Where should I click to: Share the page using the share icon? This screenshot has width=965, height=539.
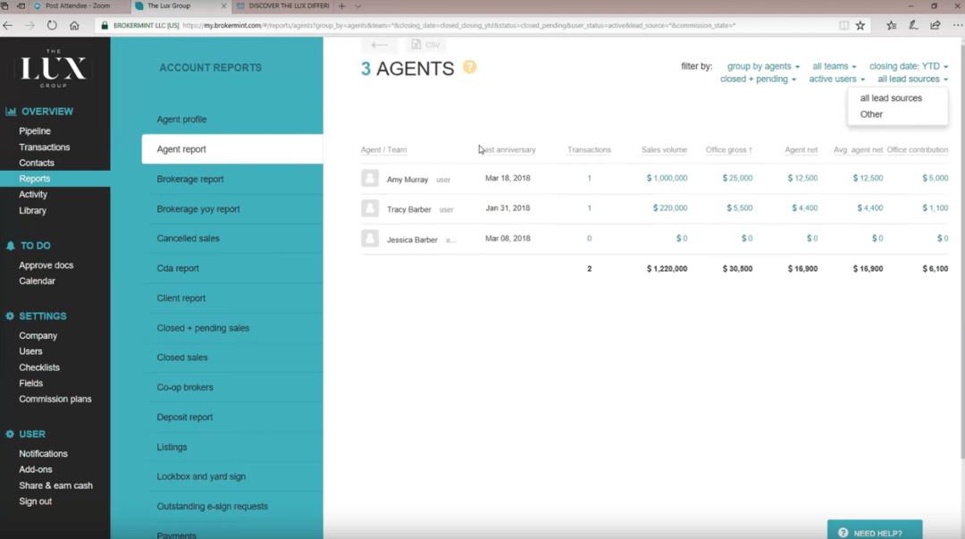point(936,26)
